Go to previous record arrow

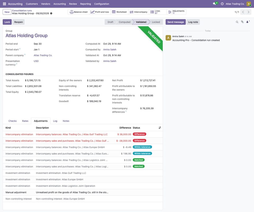[243, 12]
